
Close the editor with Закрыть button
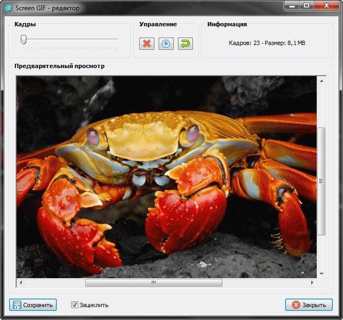point(309,304)
